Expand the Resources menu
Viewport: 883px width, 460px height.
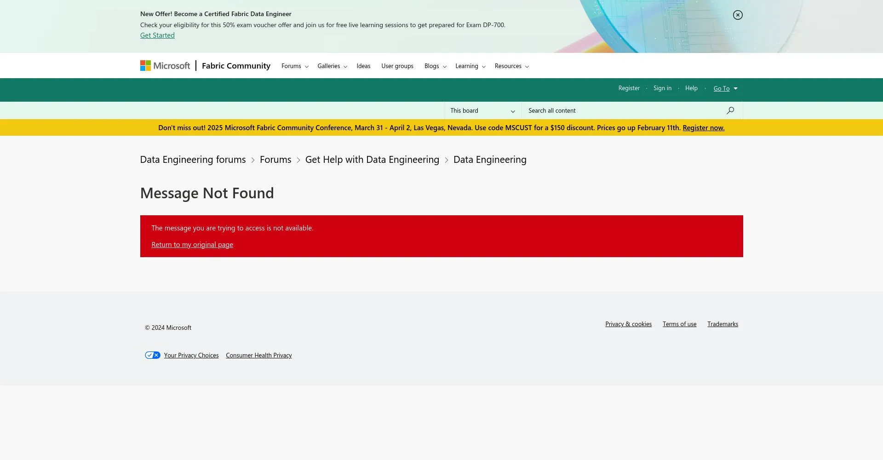coord(512,66)
